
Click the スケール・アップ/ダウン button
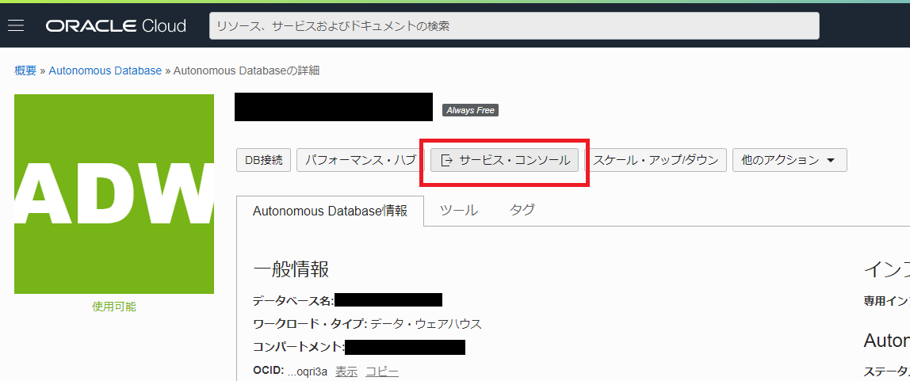click(x=656, y=160)
